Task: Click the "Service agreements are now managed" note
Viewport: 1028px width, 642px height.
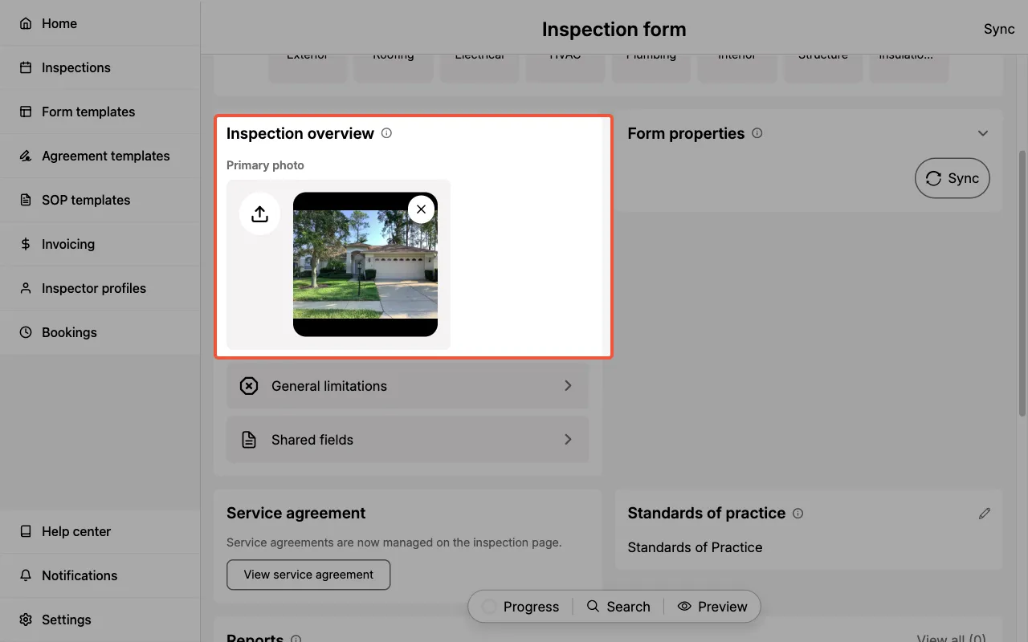Action: [394, 542]
